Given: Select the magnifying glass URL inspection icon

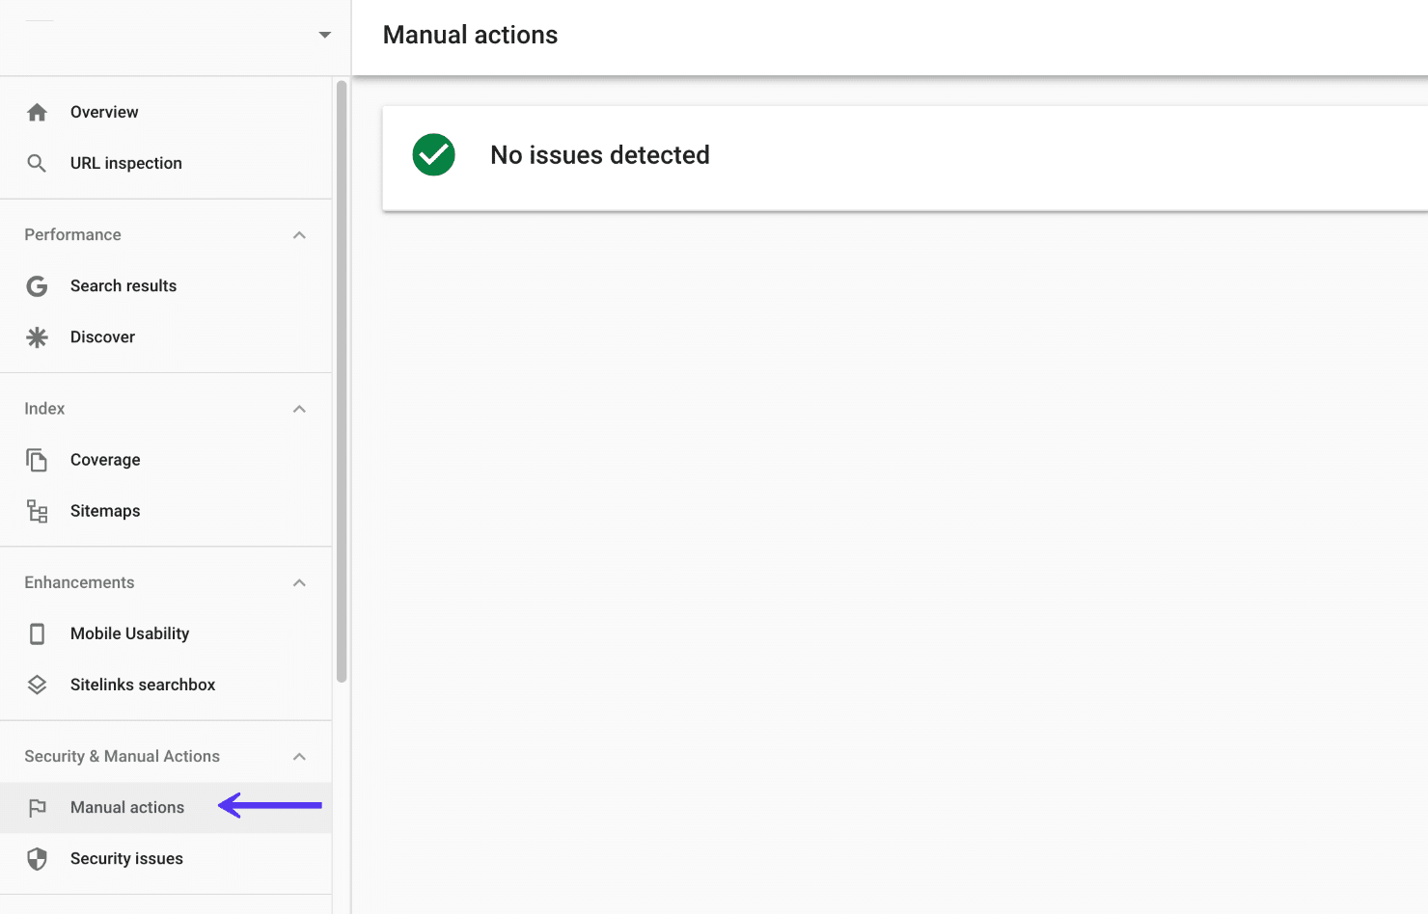Looking at the screenshot, I should pyautogui.click(x=37, y=163).
